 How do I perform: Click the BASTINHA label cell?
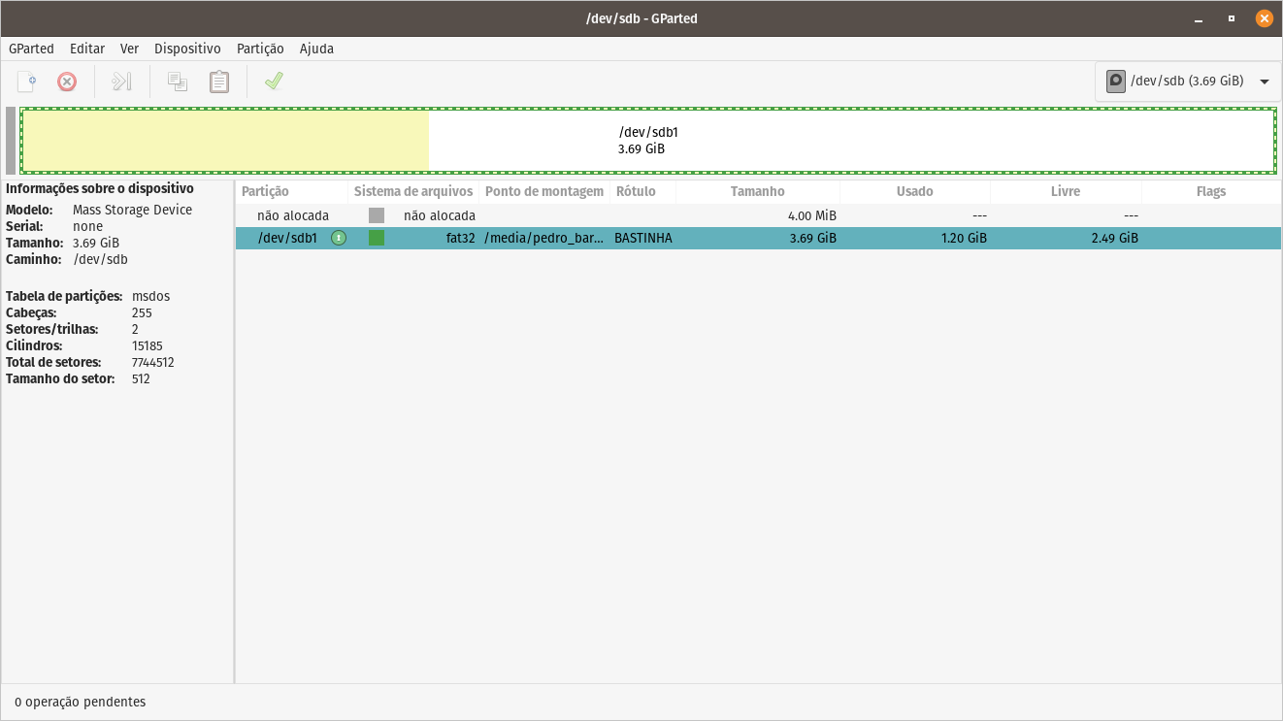coord(643,238)
